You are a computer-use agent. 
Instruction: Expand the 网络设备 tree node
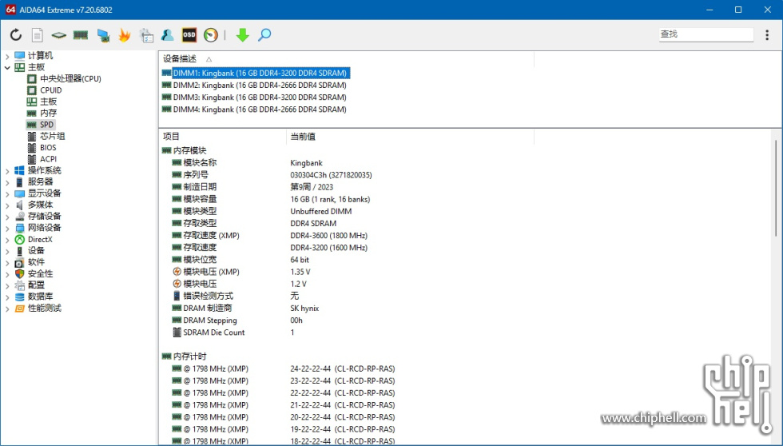(7, 229)
